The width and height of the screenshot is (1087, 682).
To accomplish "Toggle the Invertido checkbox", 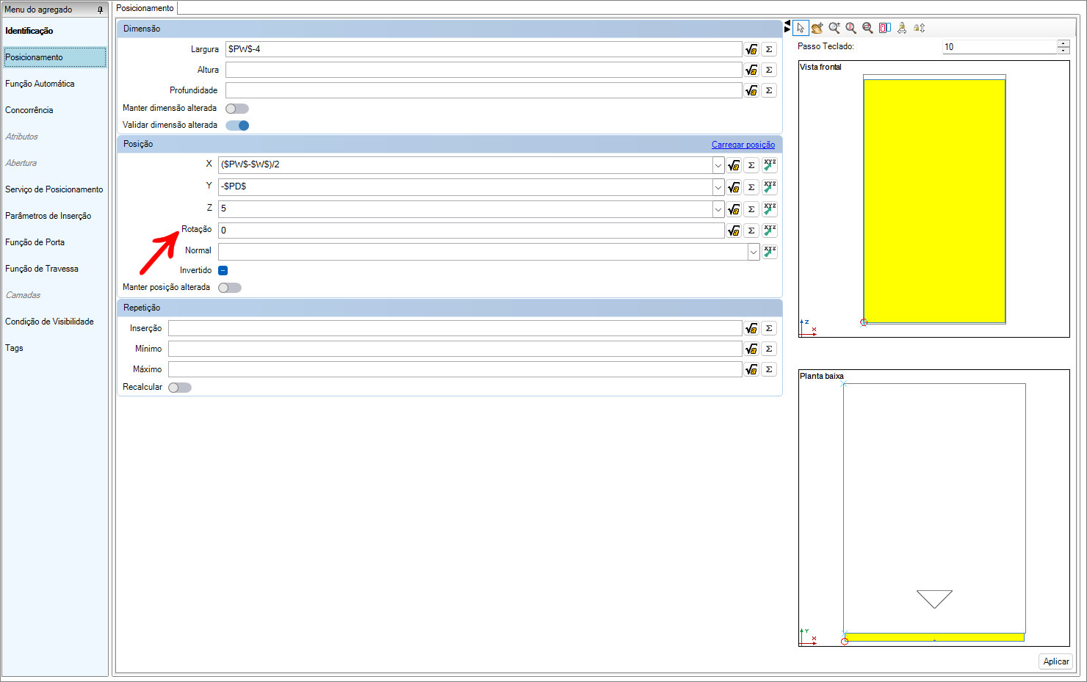I will coord(223,270).
